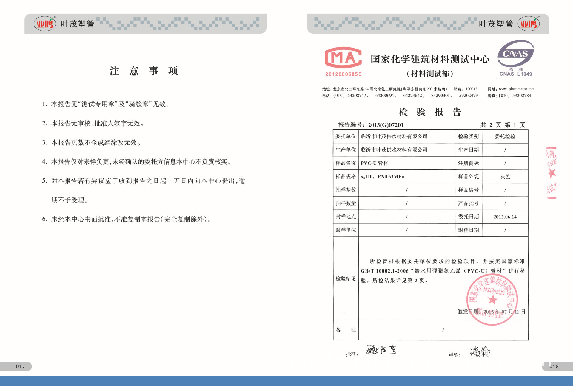
Task: Click the date 2013.06.14
Action: (505, 217)
